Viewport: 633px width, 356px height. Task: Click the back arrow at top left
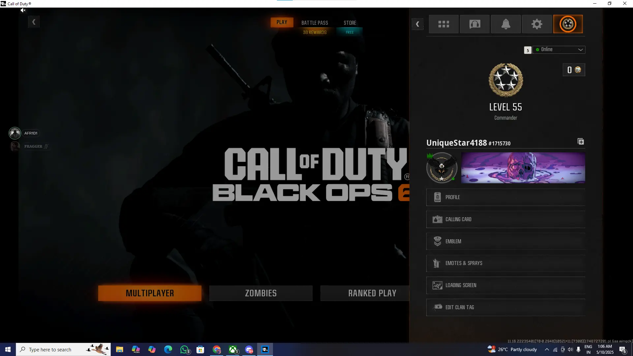click(34, 22)
